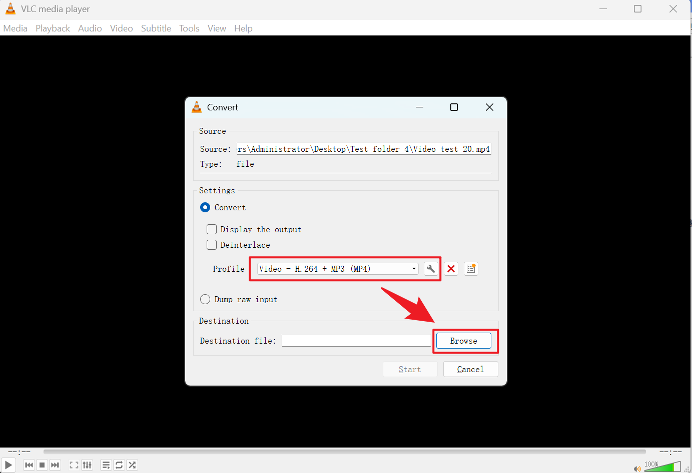The width and height of the screenshot is (692, 473).
Task: Toggle fullscreen video mode
Action: [x=74, y=465]
